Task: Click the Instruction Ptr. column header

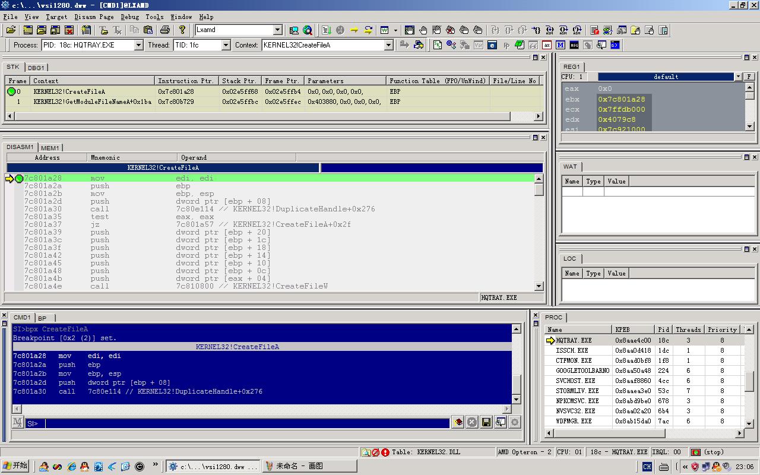Action: click(186, 81)
